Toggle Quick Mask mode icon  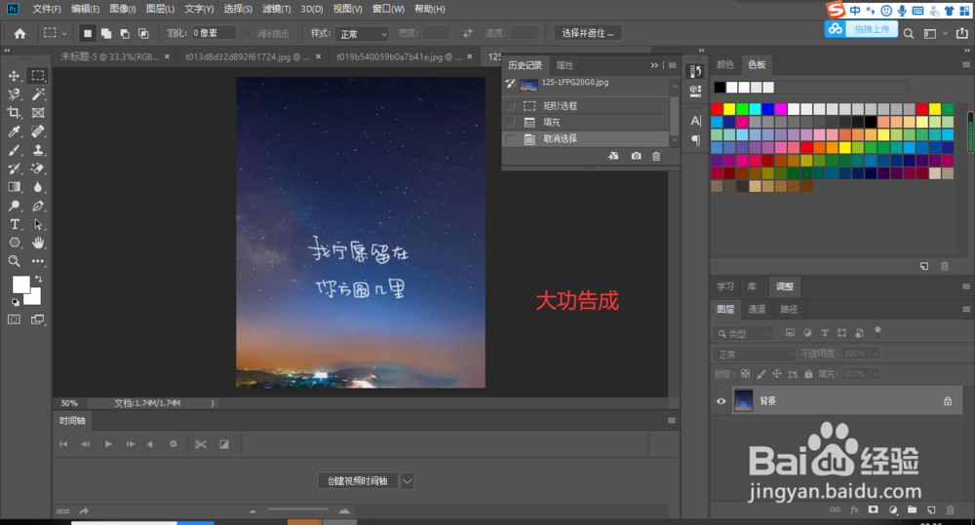click(14, 319)
